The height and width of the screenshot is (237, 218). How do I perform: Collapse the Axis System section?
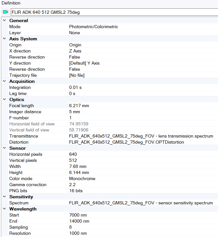[x=4, y=39]
